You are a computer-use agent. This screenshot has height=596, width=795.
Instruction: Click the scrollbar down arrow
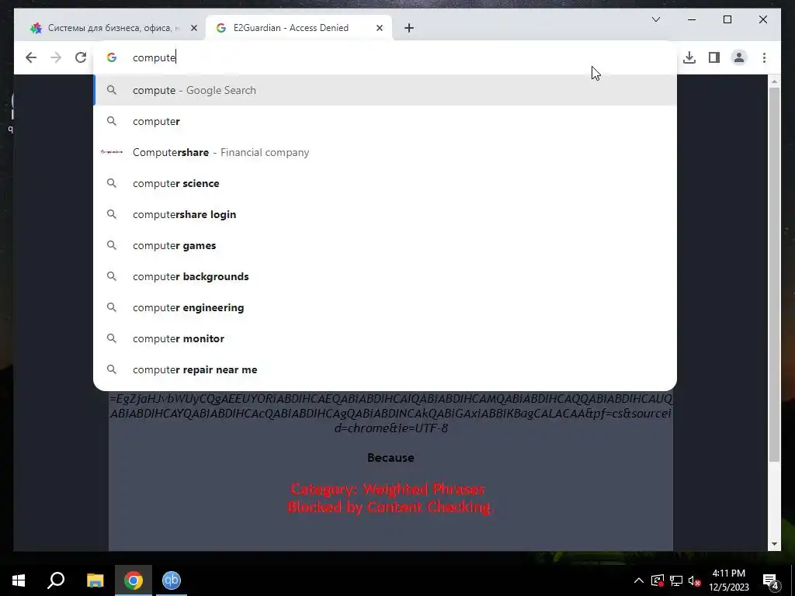pyautogui.click(x=774, y=544)
